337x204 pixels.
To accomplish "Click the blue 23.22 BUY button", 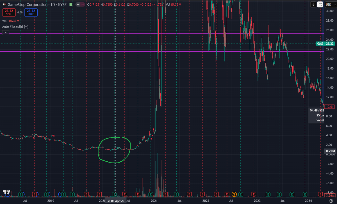I will [x=30, y=12].
